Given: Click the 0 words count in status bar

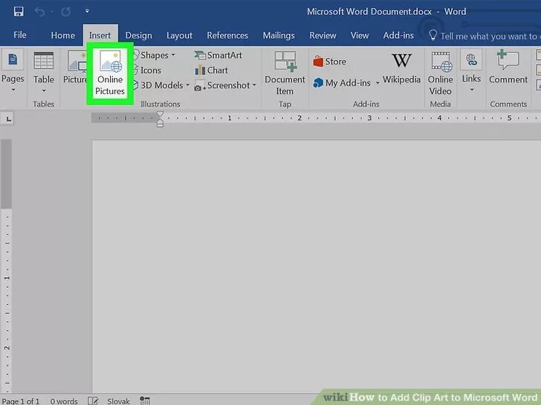Looking at the screenshot, I should click(x=64, y=401).
